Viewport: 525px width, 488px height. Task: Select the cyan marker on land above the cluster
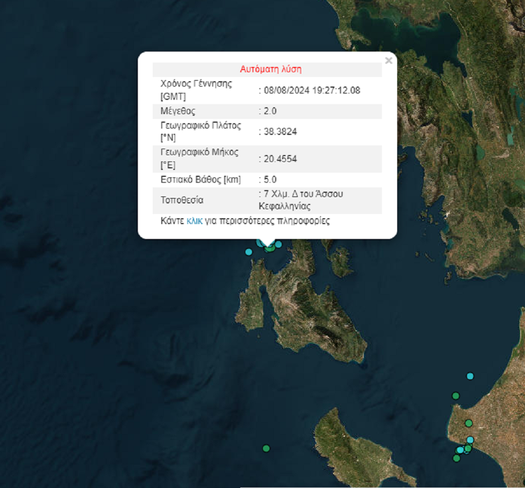tap(470, 440)
